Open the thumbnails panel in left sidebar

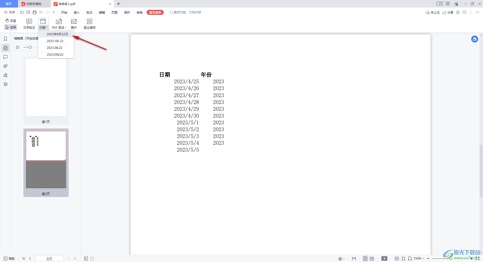point(6,48)
